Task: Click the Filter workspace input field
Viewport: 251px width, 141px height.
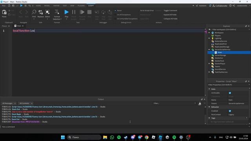Action: click(x=230, y=30)
